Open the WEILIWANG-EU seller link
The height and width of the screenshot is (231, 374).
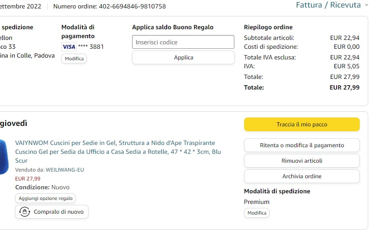click(x=65, y=170)
